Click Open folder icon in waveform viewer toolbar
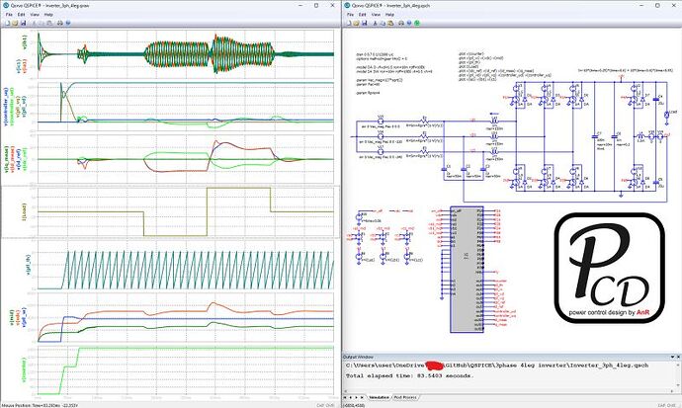Viewport: 682px width, 408px height. tap(16, 25)
